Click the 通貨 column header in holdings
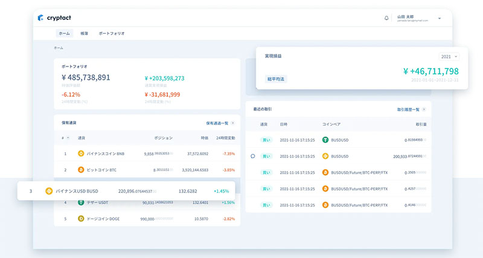Screen dimensions: 483x258 82,138
